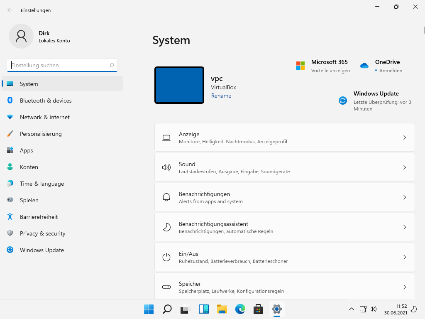Open the Windows Start menu
This screenshot has height=319, width=425.
(149, 309)
